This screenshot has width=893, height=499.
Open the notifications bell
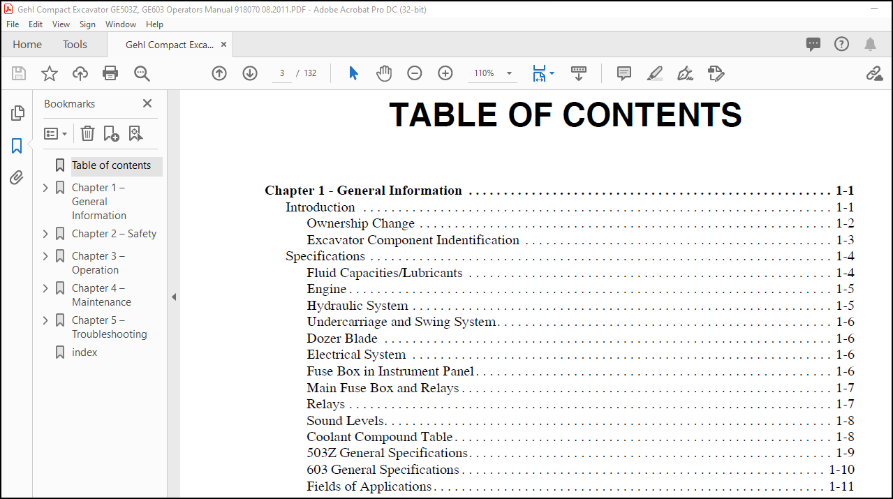tap(870, 44)
